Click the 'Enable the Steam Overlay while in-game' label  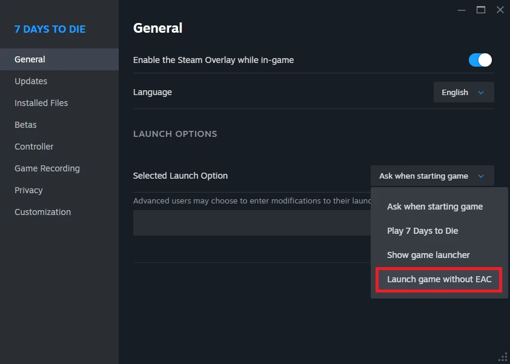[213, 60]
